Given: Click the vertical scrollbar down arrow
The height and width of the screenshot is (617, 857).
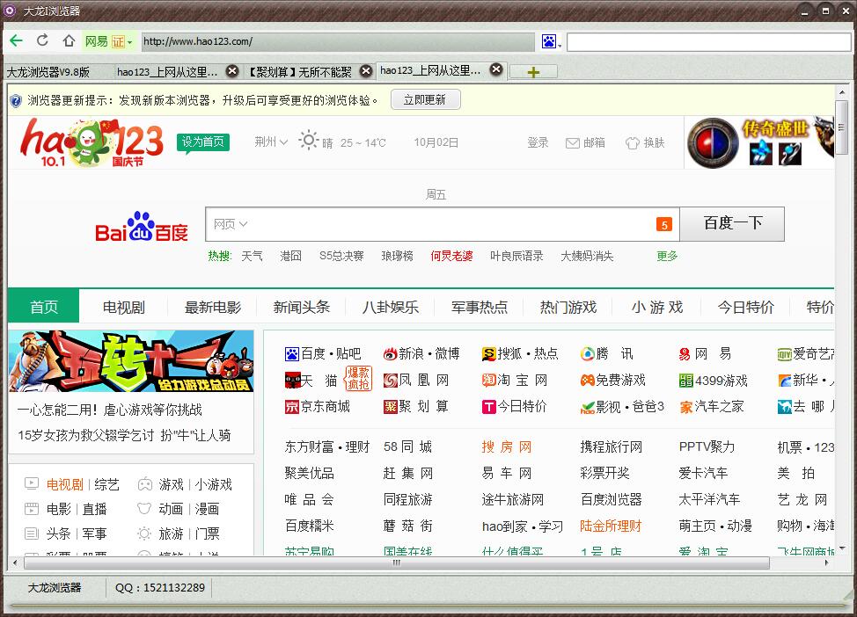Looking at the screenshot, I should 842,548.
